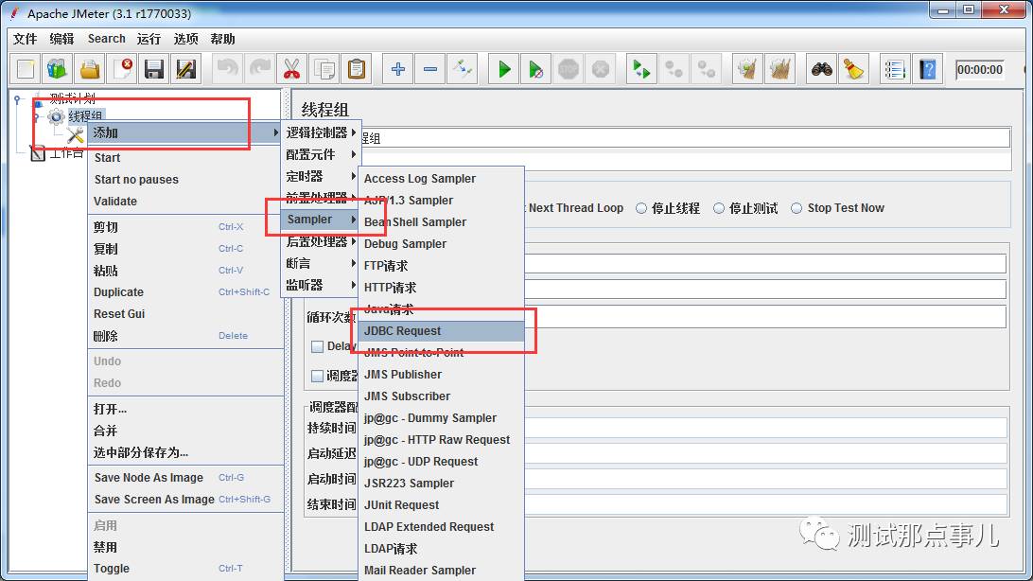Choose BeanShell Sampler entry
Image resolution: width=1033 pixels, height=581 pixels.
tap(441, 222)
